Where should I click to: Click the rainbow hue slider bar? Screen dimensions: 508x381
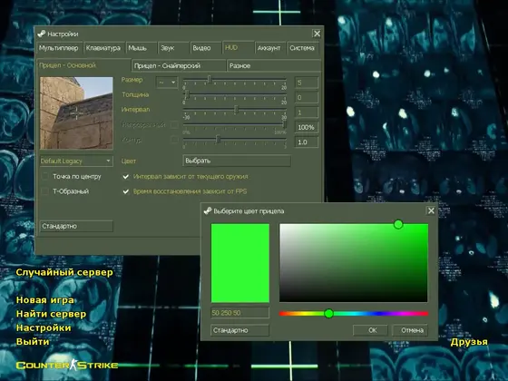pyautogui.click(x=354, y=313)
